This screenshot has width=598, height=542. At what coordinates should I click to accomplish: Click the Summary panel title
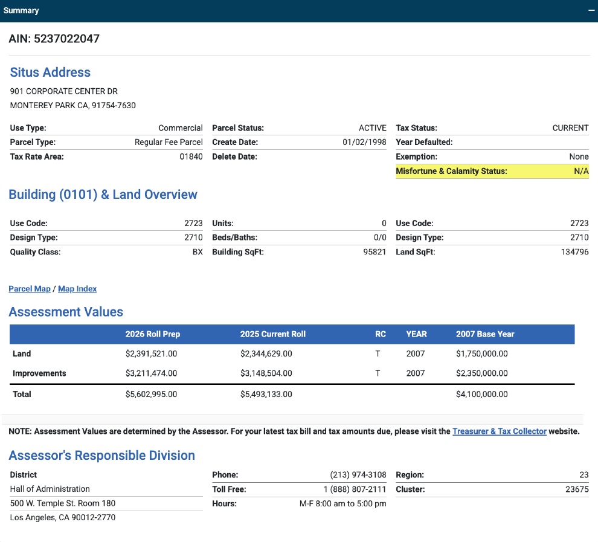21,11
